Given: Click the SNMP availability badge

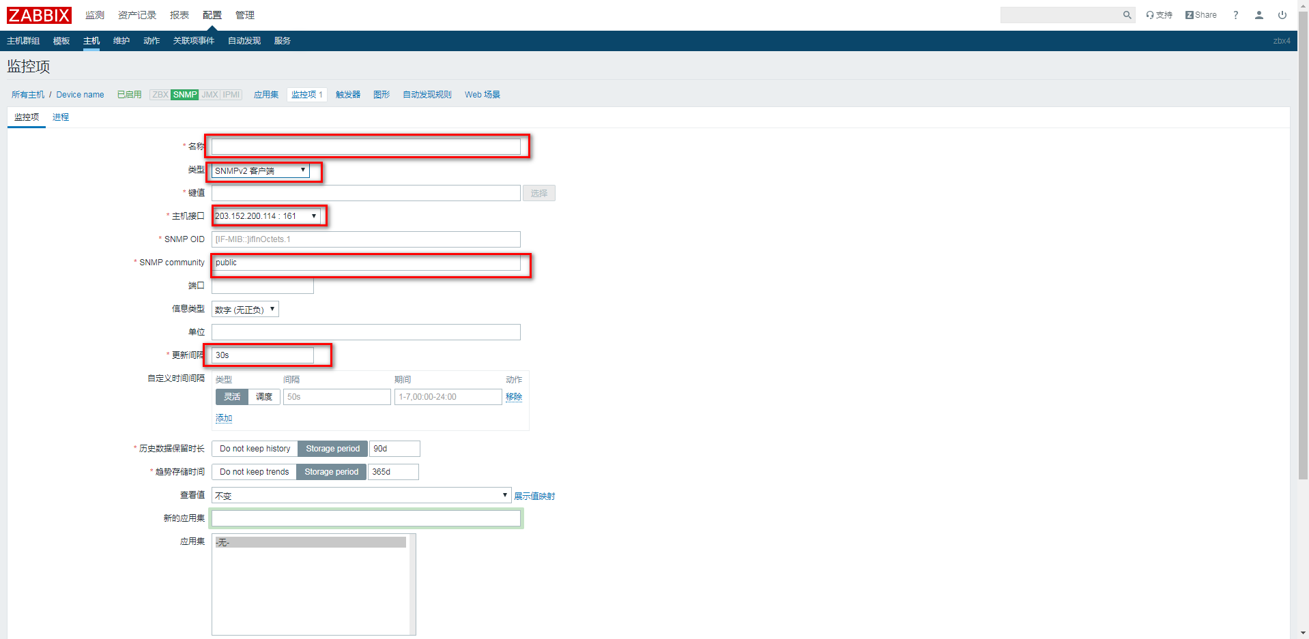Looking at the screenshot, I should coord(185,95).
